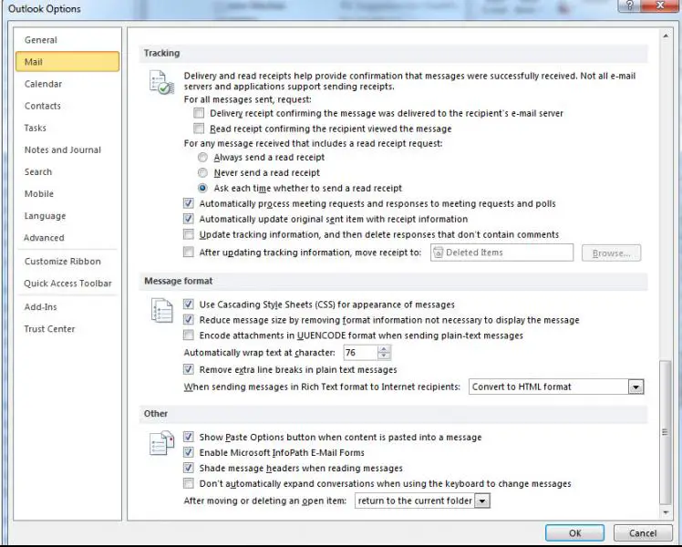Open Notes and Journal options
682x547 pixels.
(x=67, y=150)
